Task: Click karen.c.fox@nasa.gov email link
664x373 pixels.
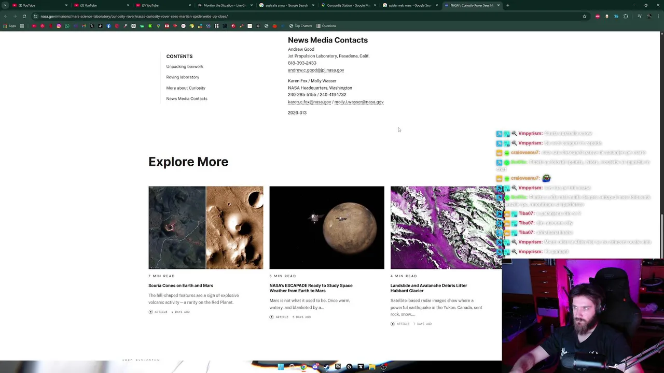Action: [310, 102]
